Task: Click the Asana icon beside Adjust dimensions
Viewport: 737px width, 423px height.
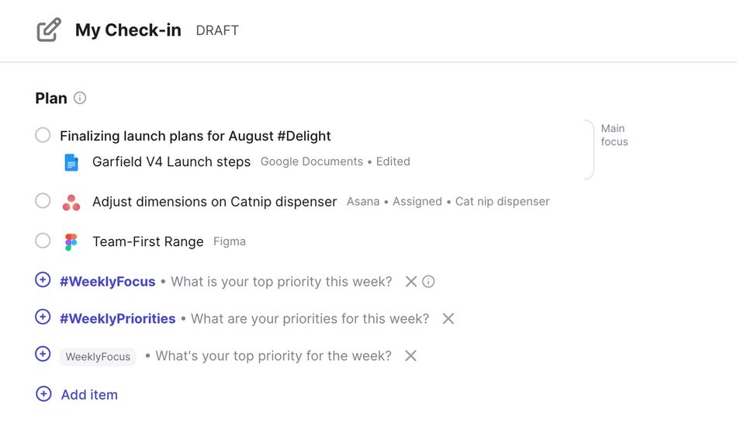Action: pos(71,202)
